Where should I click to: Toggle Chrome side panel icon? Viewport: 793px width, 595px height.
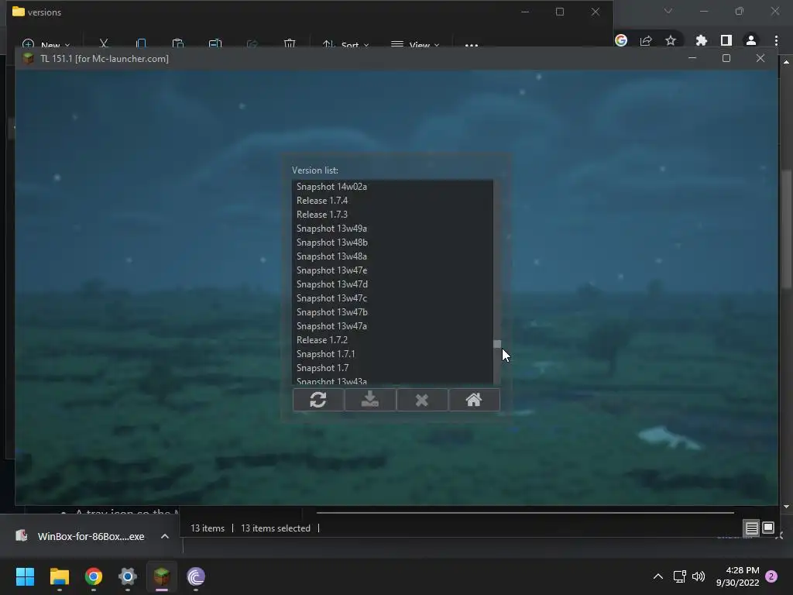(726, 40)
